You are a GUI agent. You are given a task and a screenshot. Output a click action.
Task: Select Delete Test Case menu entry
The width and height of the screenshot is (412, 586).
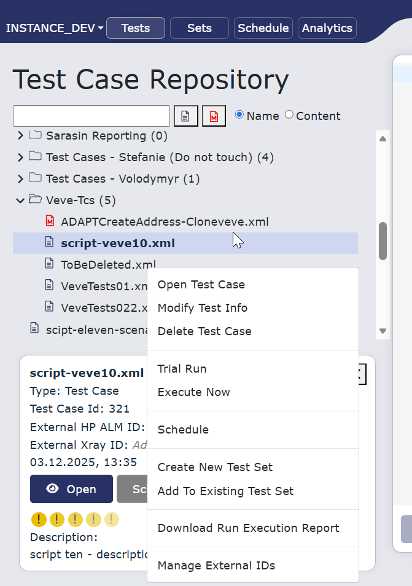204,331
